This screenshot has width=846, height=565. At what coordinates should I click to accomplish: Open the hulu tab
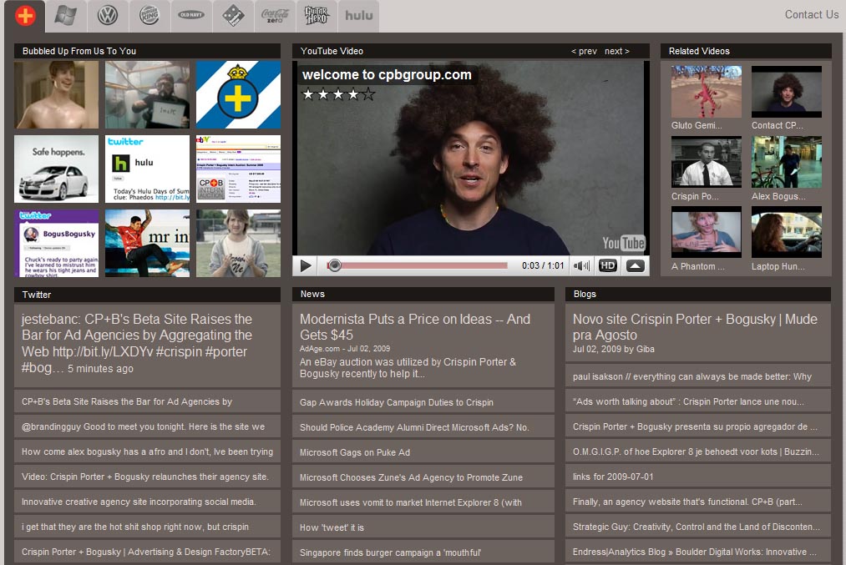pyautogui.click(x=359, y=16)
